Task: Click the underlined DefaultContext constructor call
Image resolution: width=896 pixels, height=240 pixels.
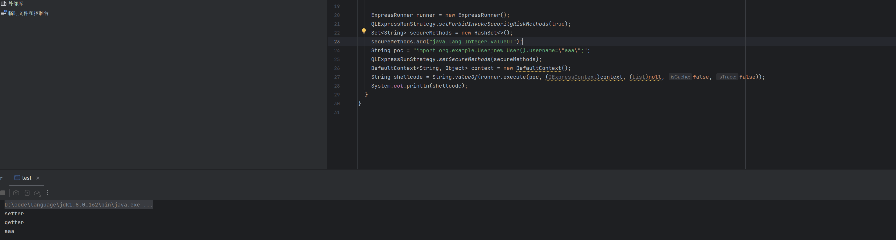Action: (539, 68)
